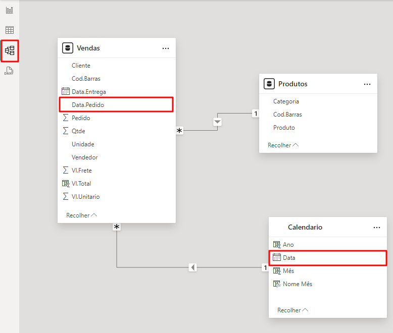The width and height of the screenshot is (393, 333).
Task: Open the Vendas table more options menu
Action: [x=166, y=48]
